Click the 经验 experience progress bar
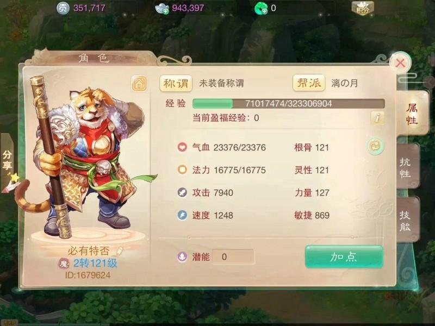435x326 pixels. (289, 104)
